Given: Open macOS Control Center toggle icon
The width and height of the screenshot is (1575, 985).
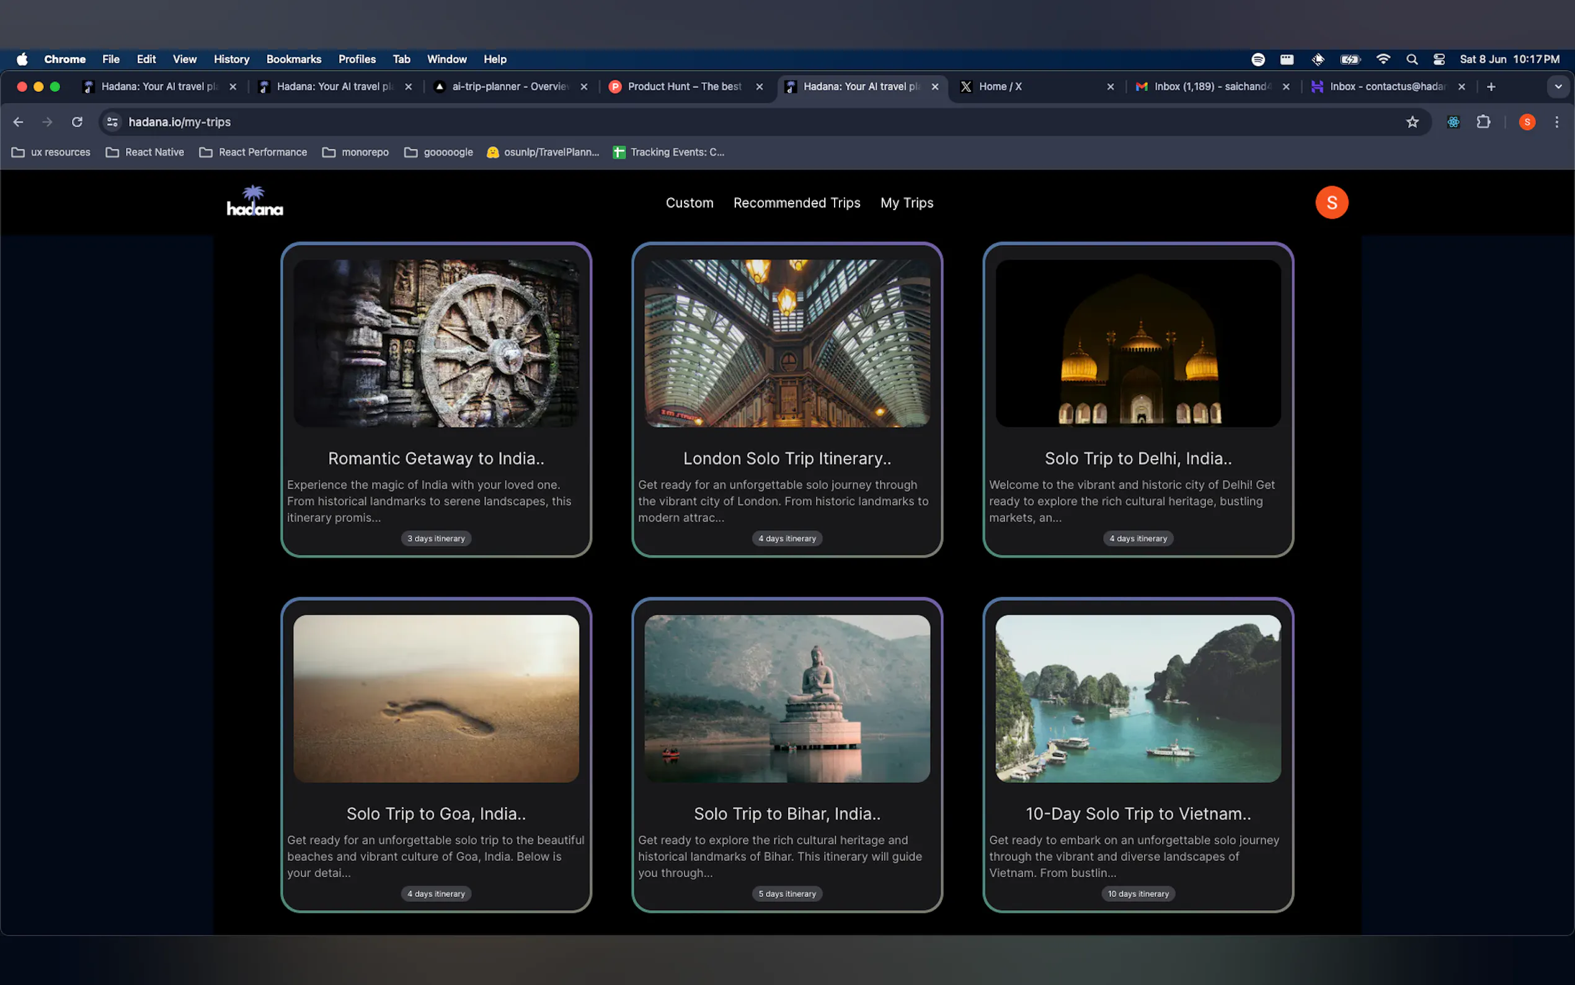Looking at the screenshot, I should coord(1438,60).
